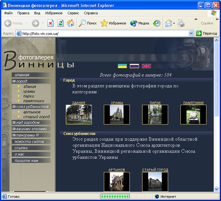Expand the Links (Ссылки) bar chevron
The width and height of the screenshot is (221, 201).
click(x=217, y=19)
